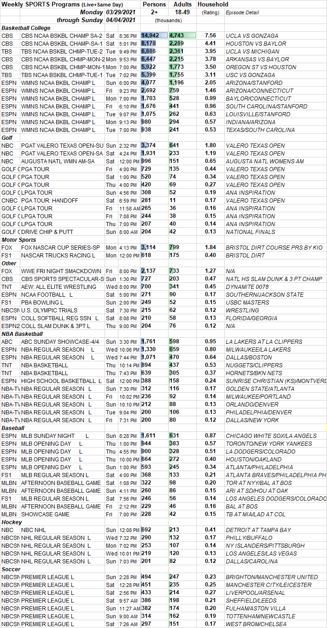The image size is (327, 628).
Task: Click the 'Household' column header
Action: [x=213, y=4]
